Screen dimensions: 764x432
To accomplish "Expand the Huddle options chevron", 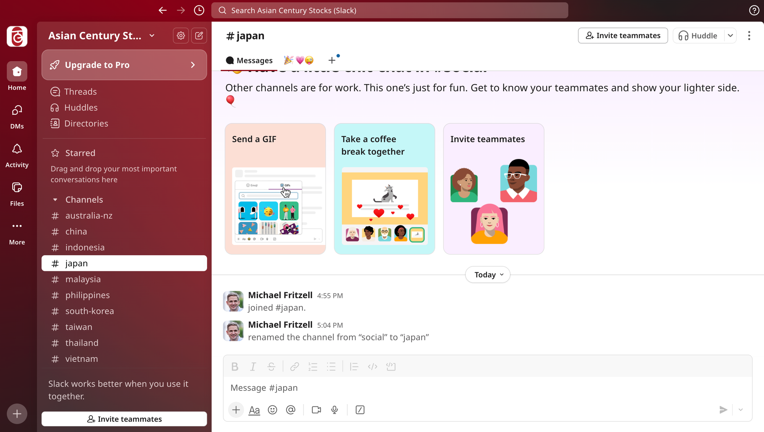I will tap(730, 35).
